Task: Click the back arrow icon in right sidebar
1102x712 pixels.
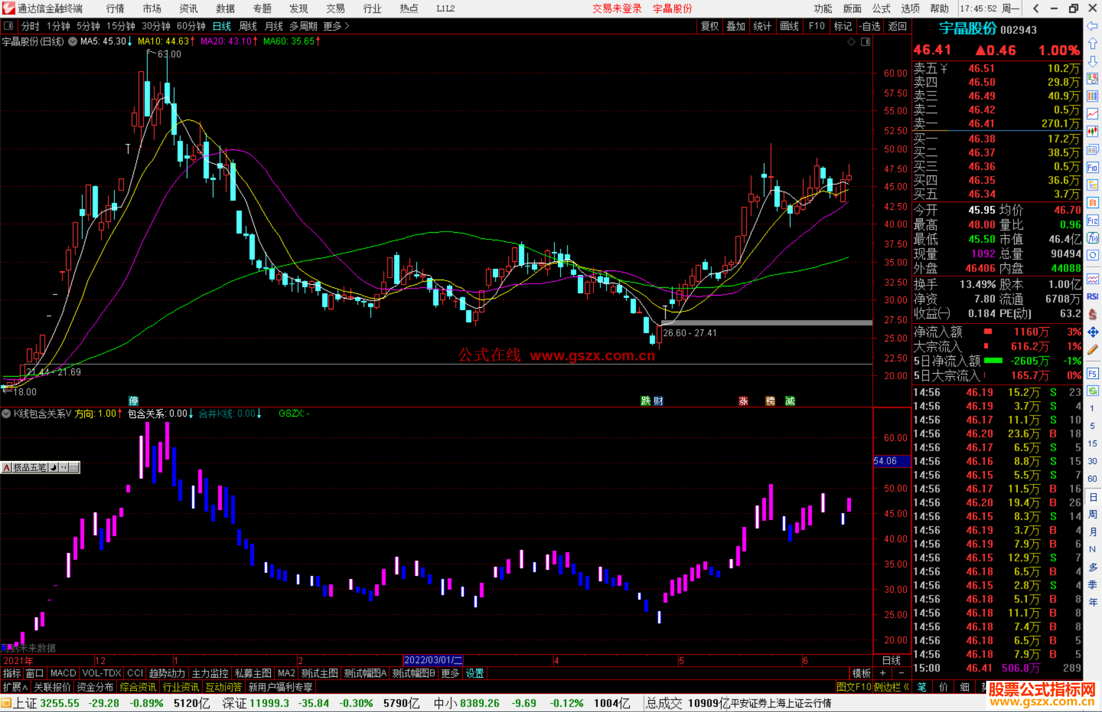Action: click(x=1092, y=26)
